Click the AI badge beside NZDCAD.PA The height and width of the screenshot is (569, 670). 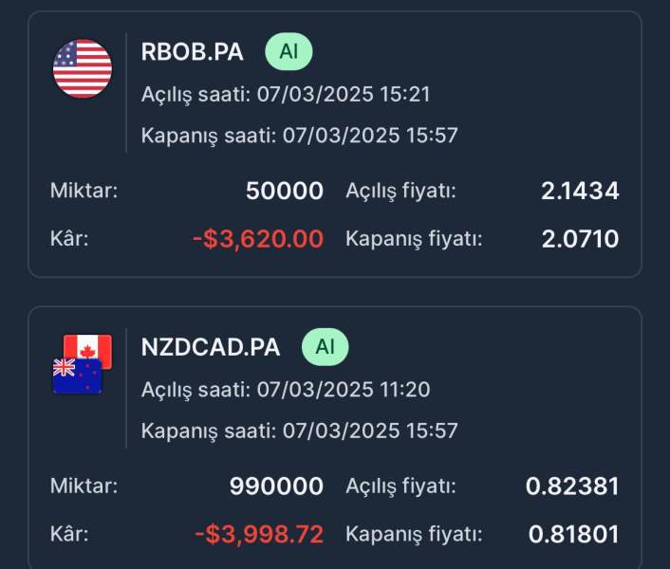pyautogui.click(x=326, y=347)
